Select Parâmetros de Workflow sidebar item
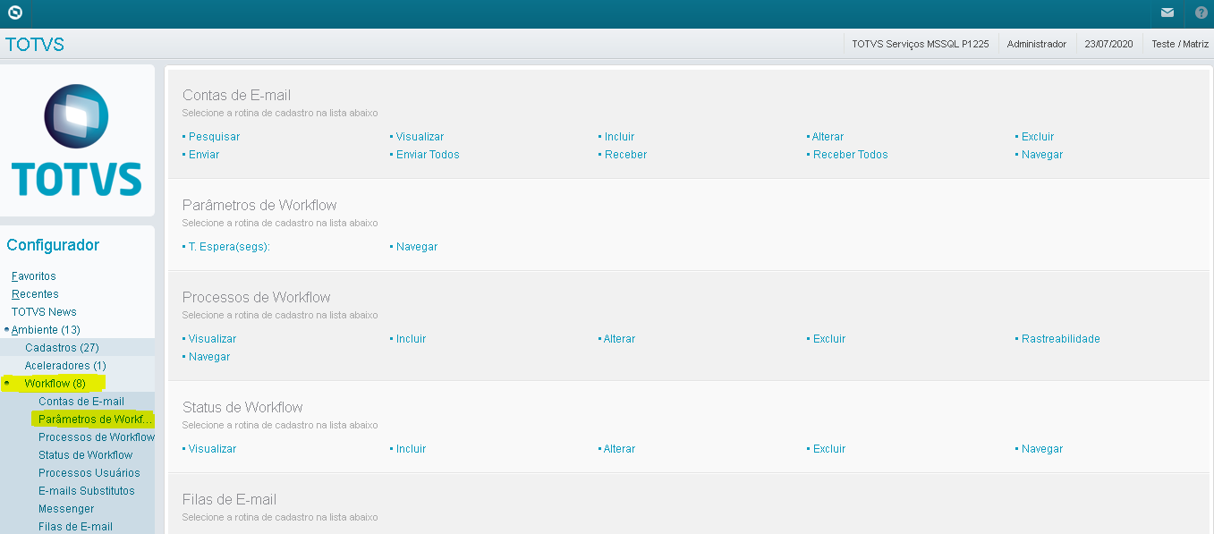 tap(96, 419)
